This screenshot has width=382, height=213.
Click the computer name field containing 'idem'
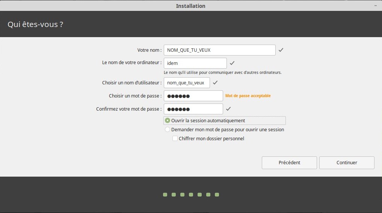195,63
